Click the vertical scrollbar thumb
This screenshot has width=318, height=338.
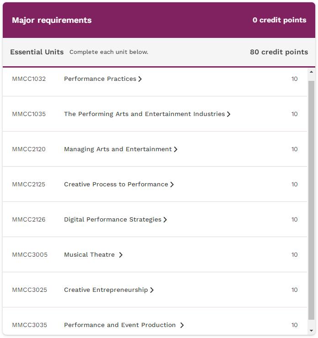(311, 200)
